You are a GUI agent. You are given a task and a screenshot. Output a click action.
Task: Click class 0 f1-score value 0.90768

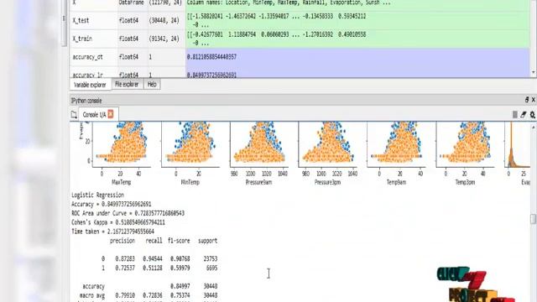[180, 259]
